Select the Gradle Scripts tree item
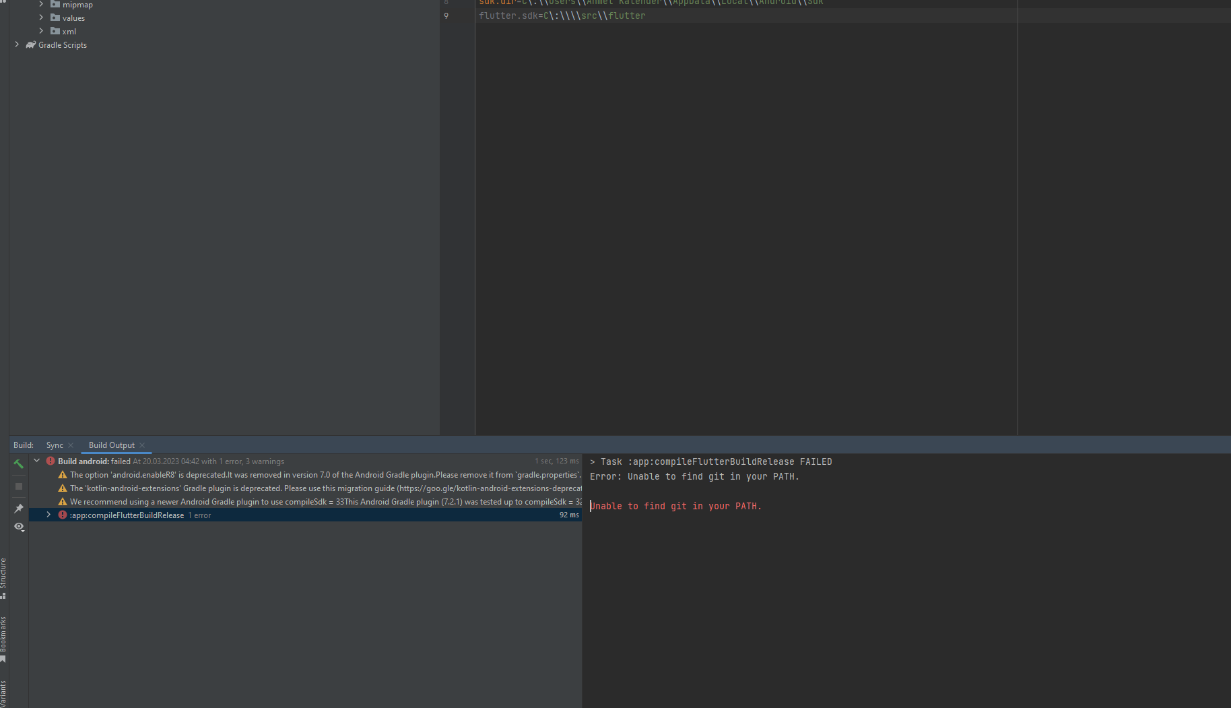This screenshot has height=708, width=1231. tap(63, 45)
